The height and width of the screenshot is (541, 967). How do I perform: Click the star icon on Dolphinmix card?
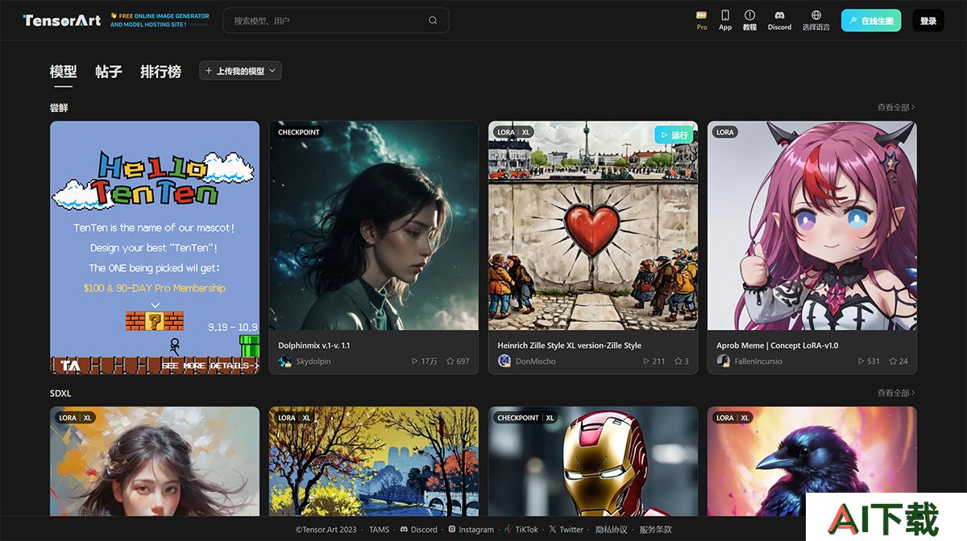click(x=450, y=361)
